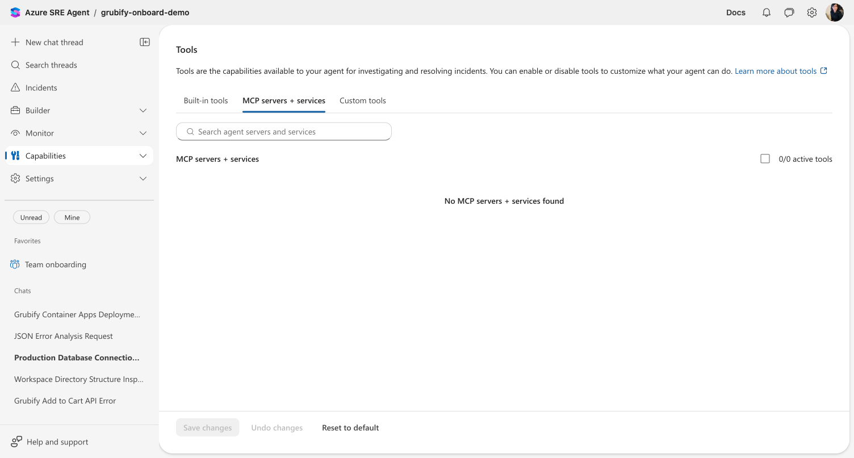The width and height of the screenshot is (854, 458).
Task: Click the Builder briefcase icon
Action: (15, 110)
